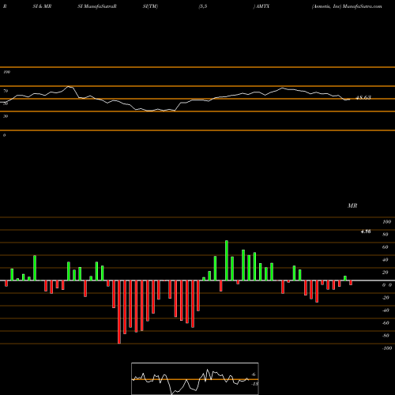The image size is (395, 395).
Task: Click the MR panel title label
Action: click(352, 205)
